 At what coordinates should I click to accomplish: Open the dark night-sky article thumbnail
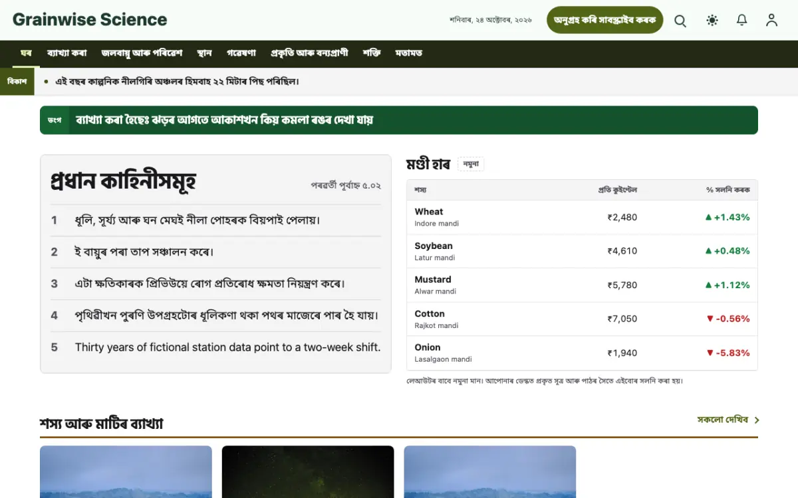(308, 471)
